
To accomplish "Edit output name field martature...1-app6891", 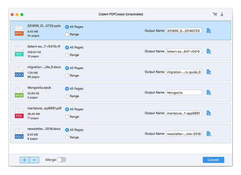I will [184, 113].
